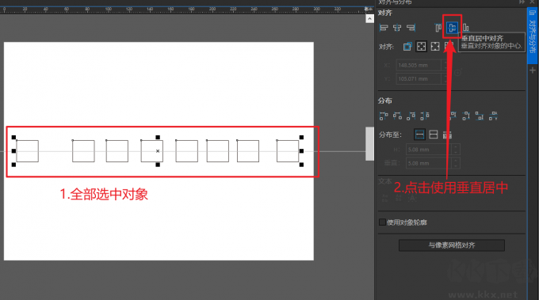Click the highlighted Align Center Vertically icon
Image resolution: width=539 pixels, height=300 pixels.
click(x=452, y=28)
